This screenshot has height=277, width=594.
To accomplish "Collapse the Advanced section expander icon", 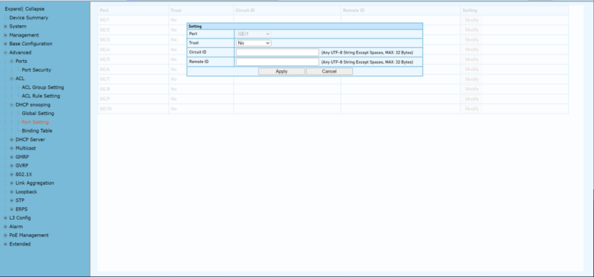I will point(5,53).
